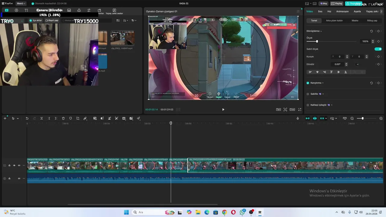Mute the audio track speaker icon

pyautogui.click(x=19, y=178)
